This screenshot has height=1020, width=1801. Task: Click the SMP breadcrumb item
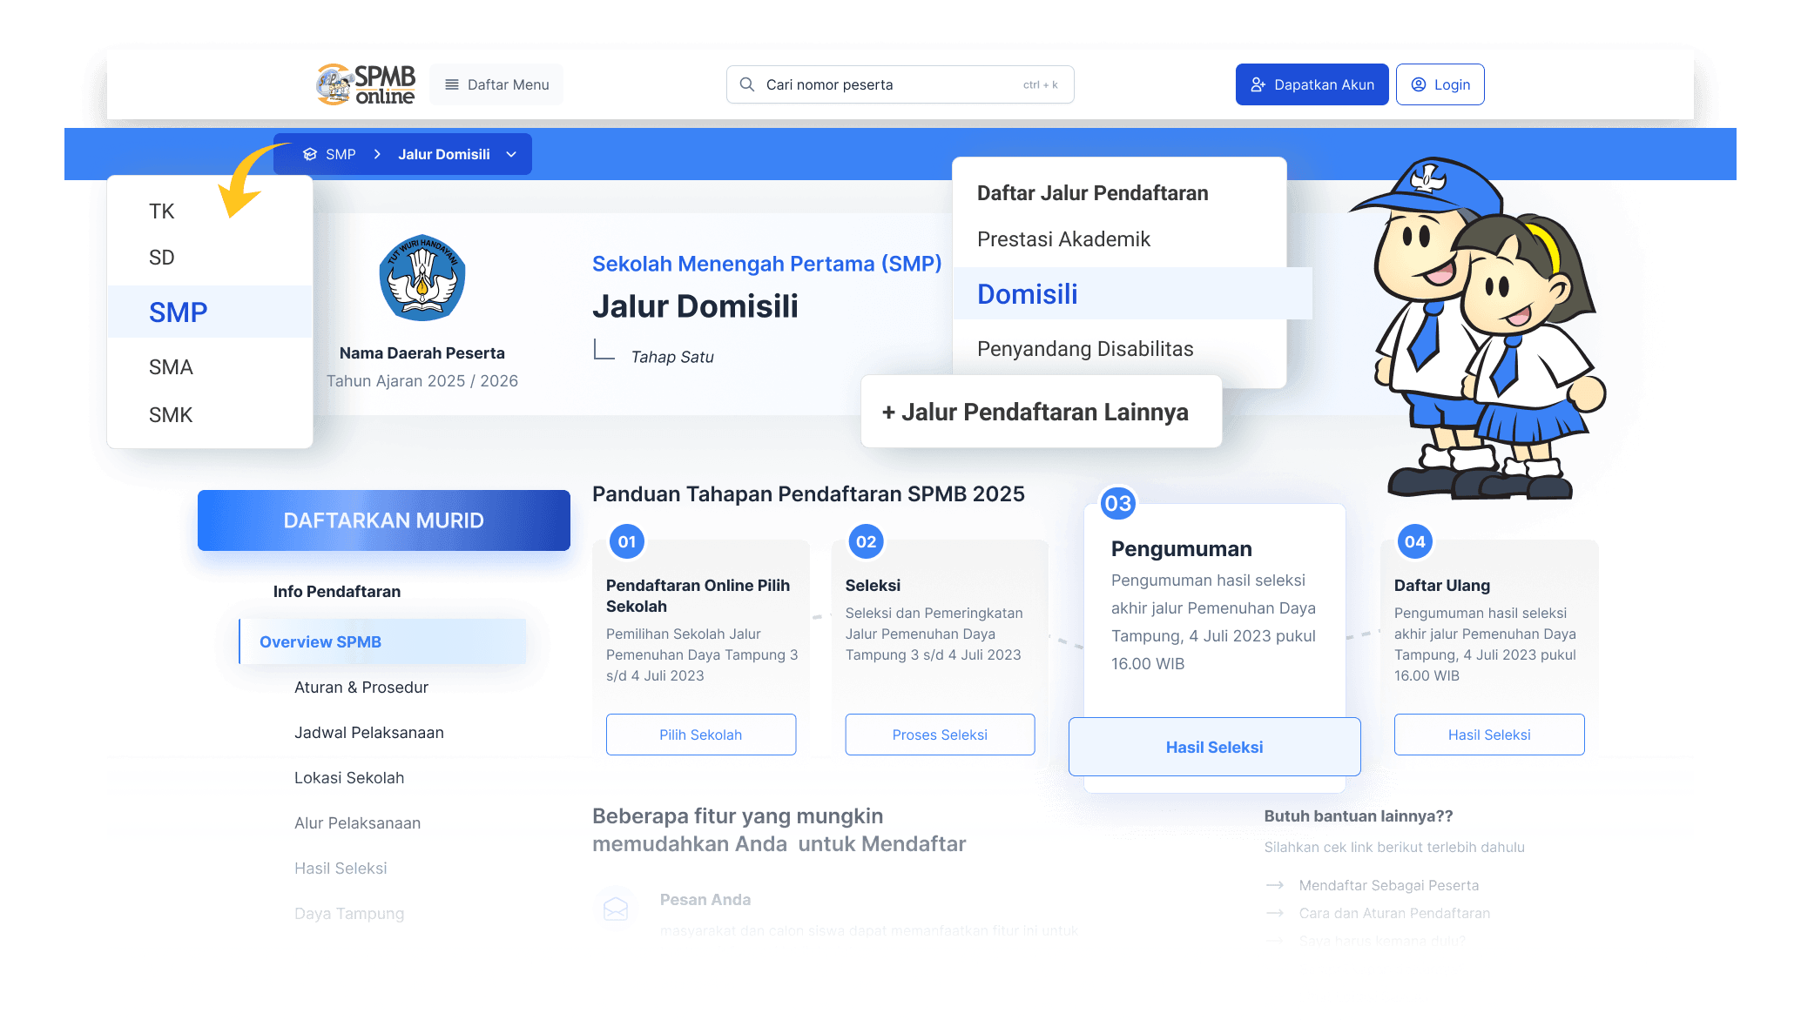click(x=341, y=154)
